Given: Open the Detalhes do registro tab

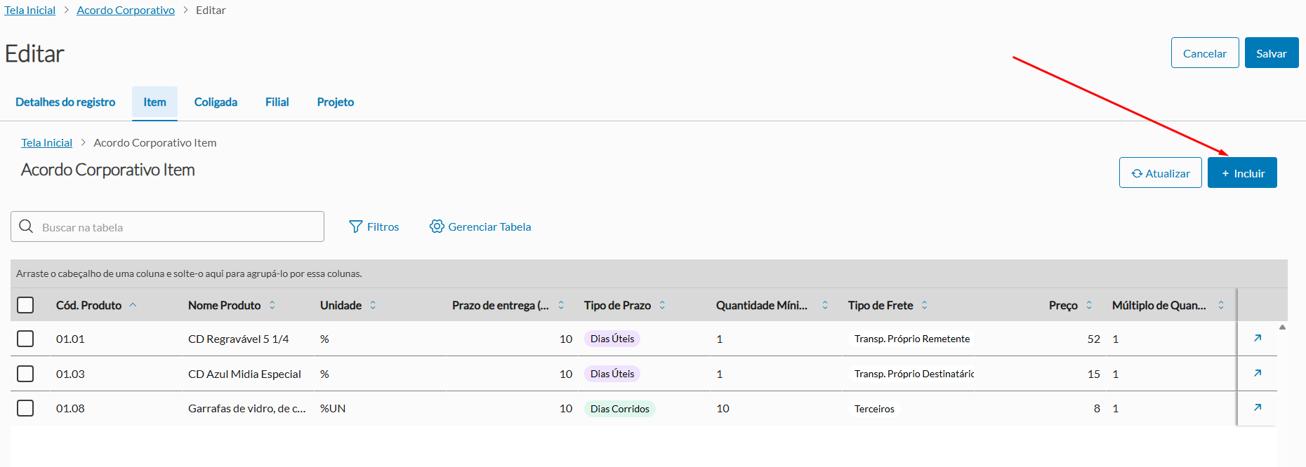Looking at the screenshot, I should pyautogui.click(x=65, y=102).
